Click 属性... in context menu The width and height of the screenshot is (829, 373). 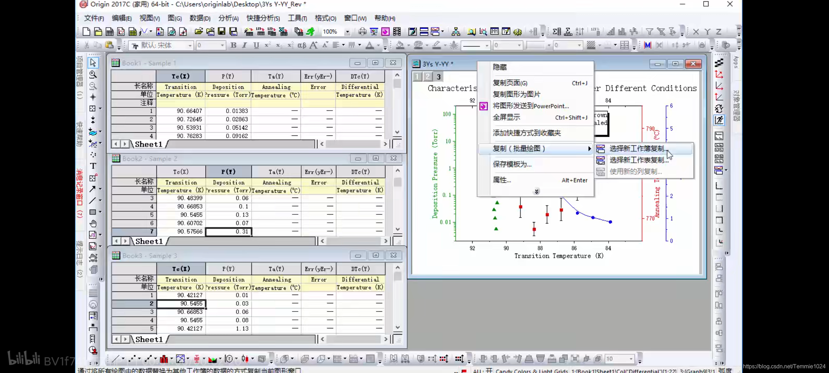click(x=502, y=180)
